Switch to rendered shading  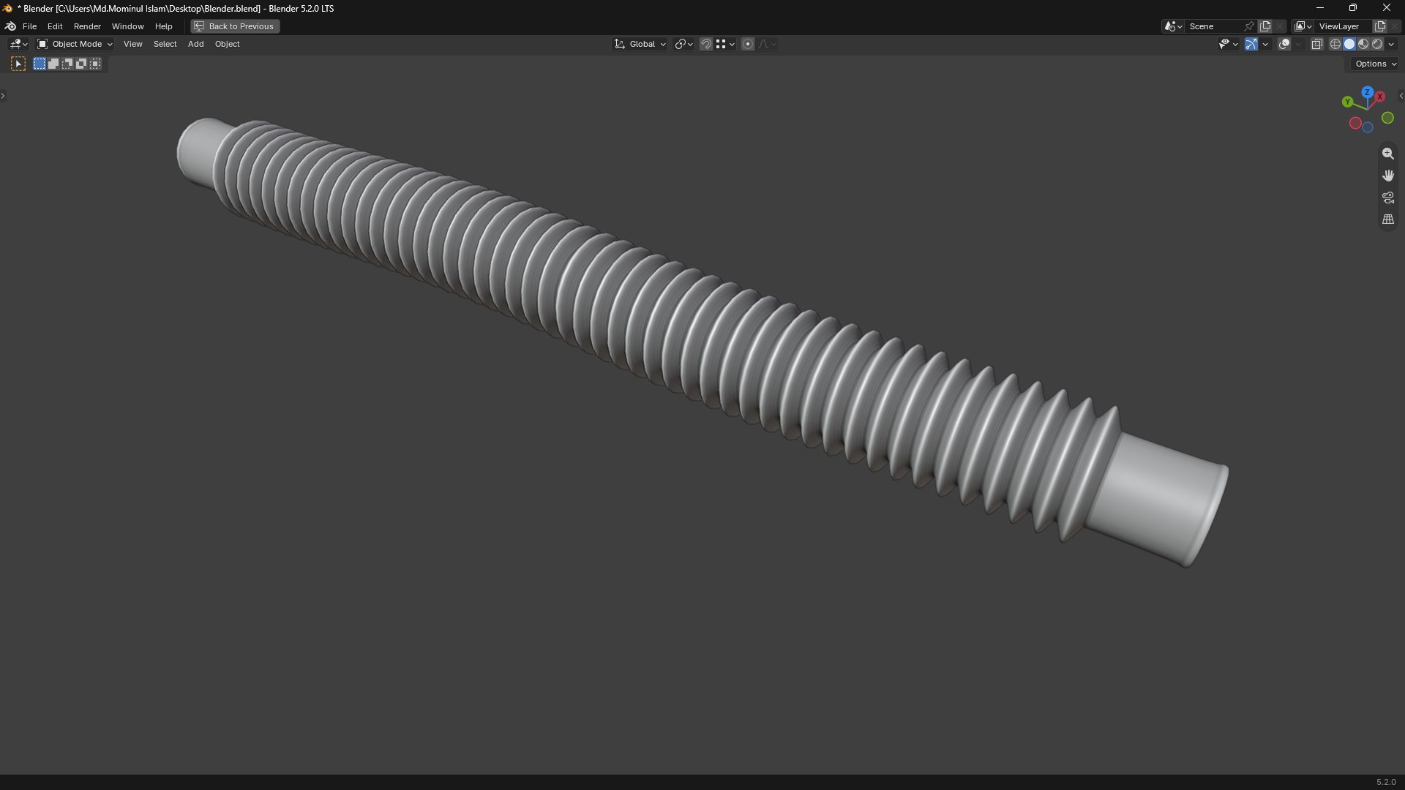[x=1377, y=45]
